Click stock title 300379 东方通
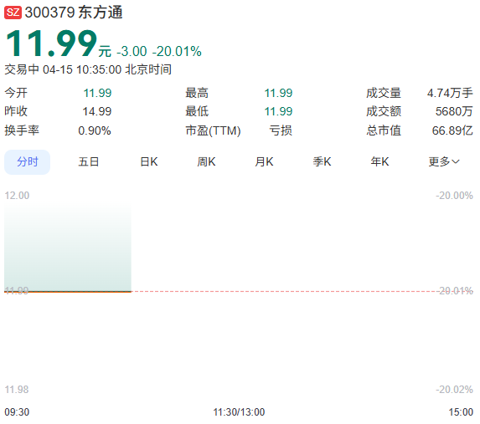The image size is (480, 424). [74, 13]
